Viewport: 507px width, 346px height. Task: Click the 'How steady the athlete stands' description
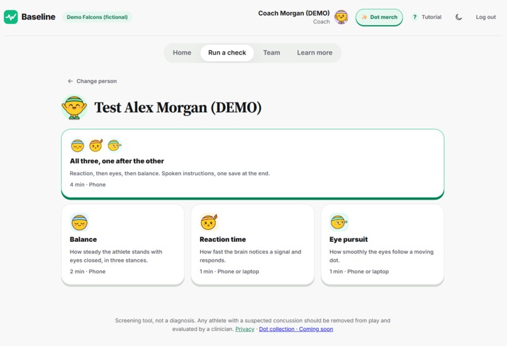point(116,256)
